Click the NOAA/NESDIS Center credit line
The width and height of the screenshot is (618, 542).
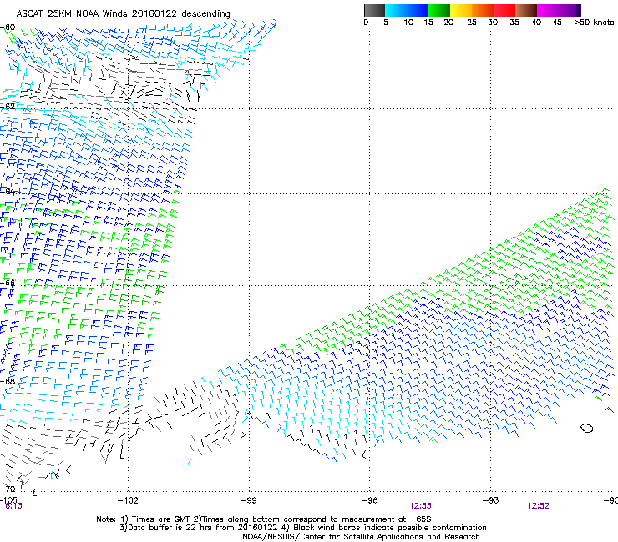[x=361, y=537]
